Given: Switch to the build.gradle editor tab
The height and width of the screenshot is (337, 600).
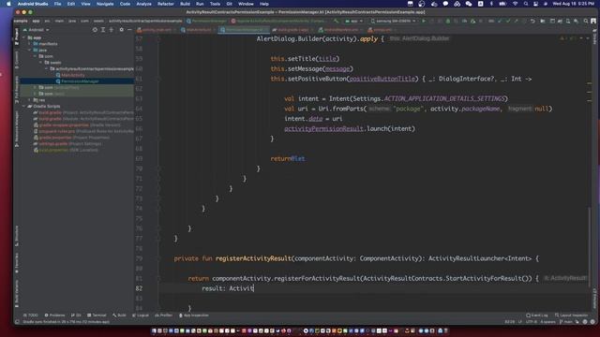Looking at the screenshot, I should tap(292, 30).
